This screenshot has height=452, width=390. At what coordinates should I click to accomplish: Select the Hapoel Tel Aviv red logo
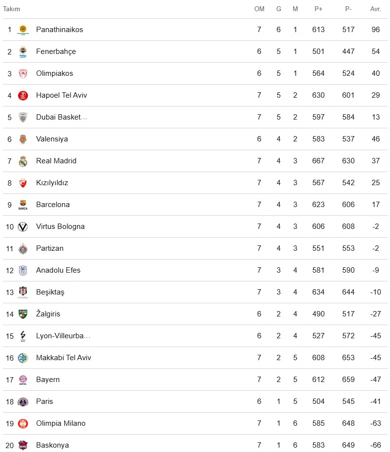tap(23, 95)
